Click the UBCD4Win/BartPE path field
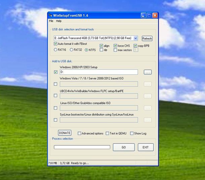 click(x=99, y=96)
